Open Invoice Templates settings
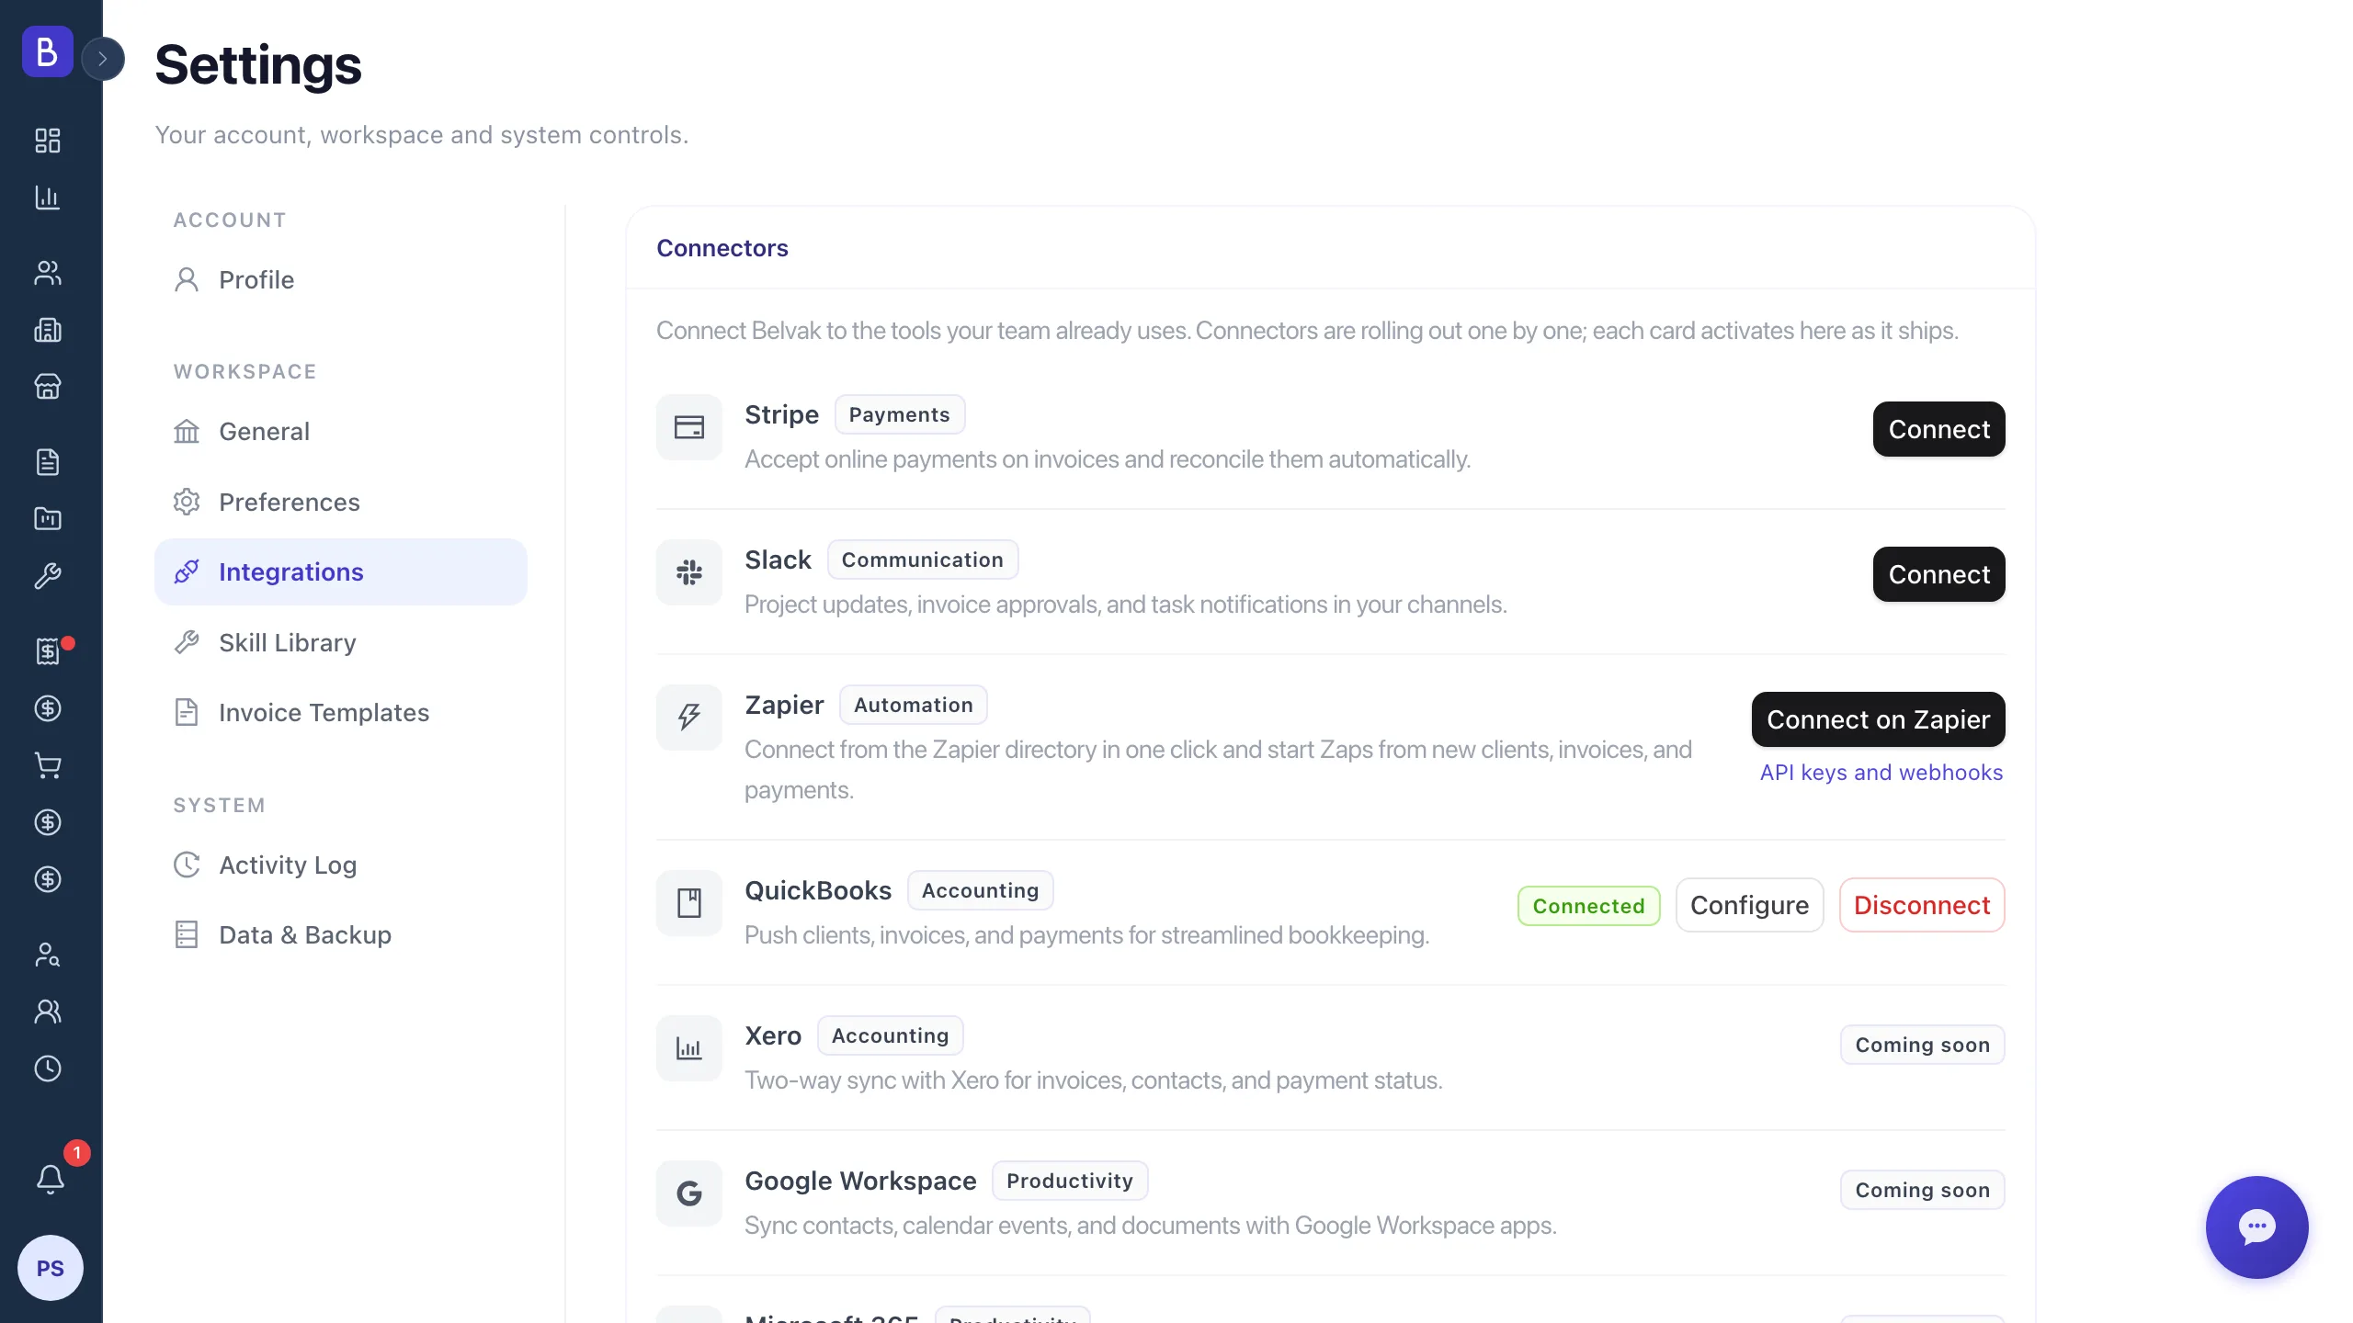 (x=341, y=713)
